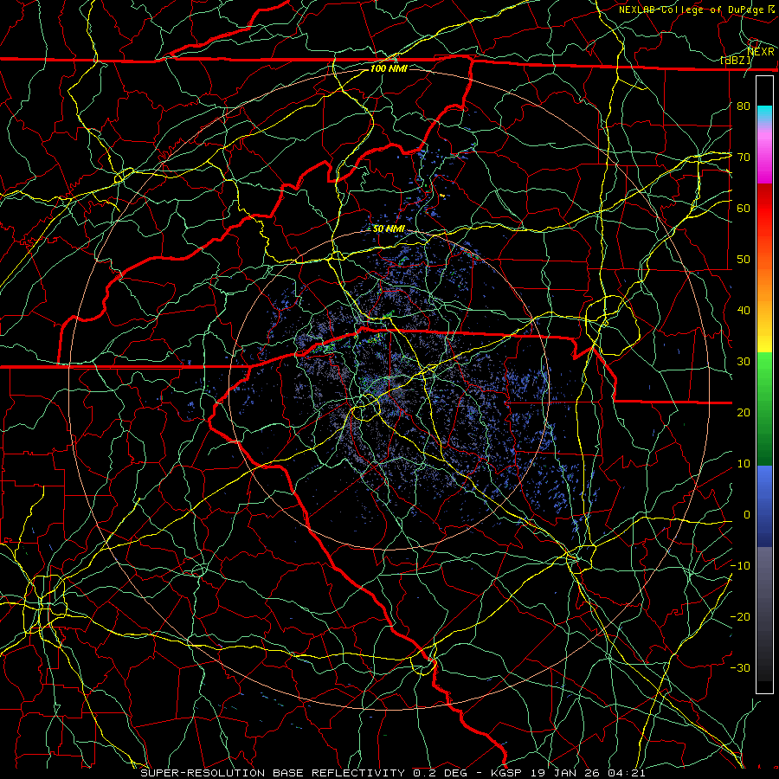The height and width of the screenshot is (779, 779).
Task: Pick the green segment of the dBZ color bar
Action: [x=764, y=409]
